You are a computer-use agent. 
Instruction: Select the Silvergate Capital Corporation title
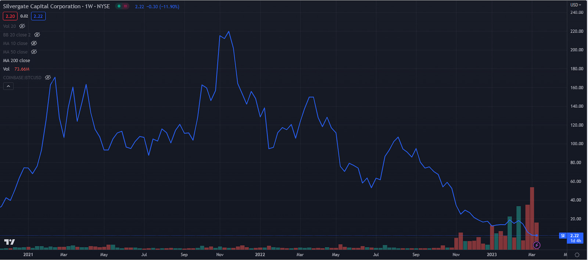tap(42, 6)
